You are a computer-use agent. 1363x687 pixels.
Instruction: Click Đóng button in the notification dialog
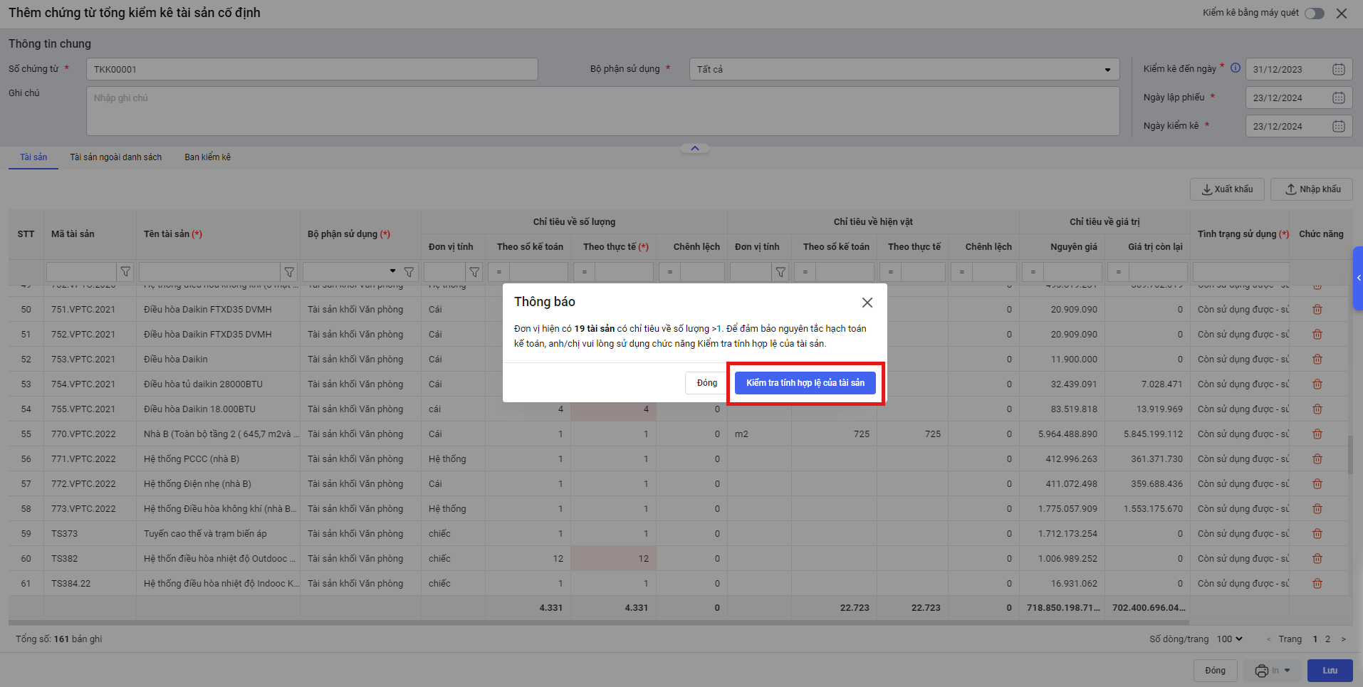tap(706, 383)
